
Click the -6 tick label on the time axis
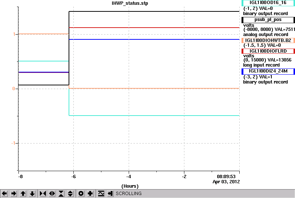[73, 177]
